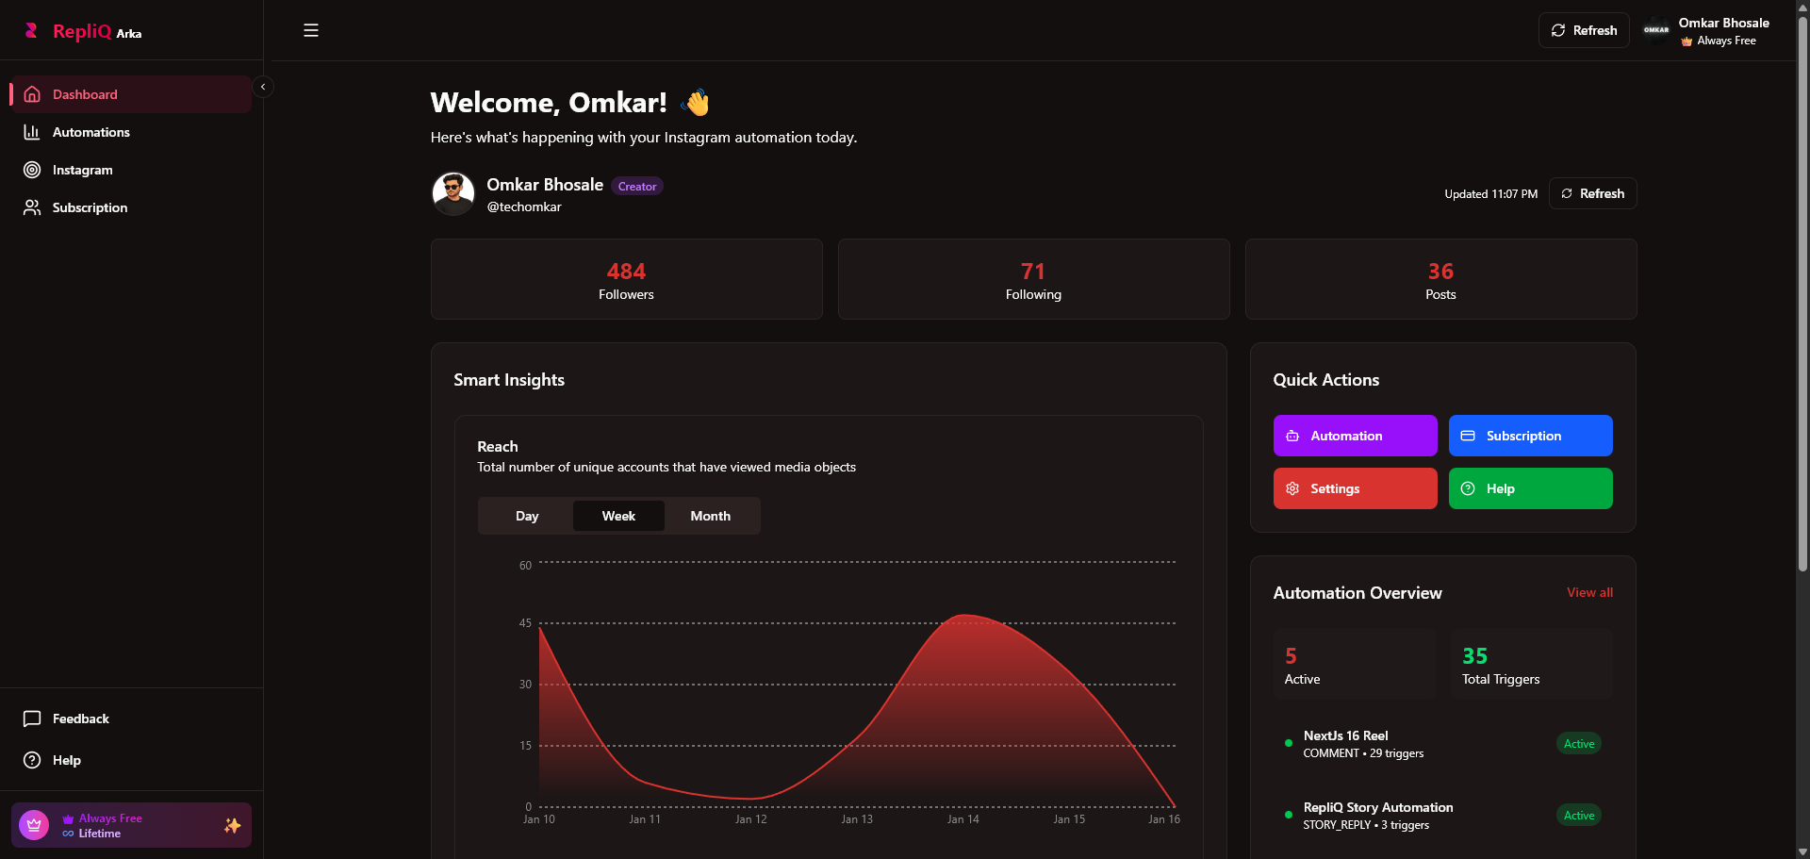
Task: Open the hamburger menu at the top
Action: coord(311,30)
